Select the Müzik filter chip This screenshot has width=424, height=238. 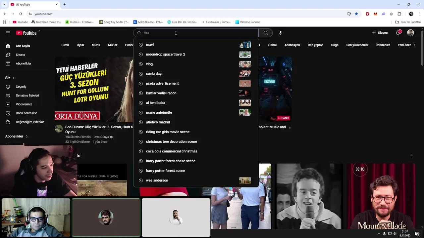[96, 45]
